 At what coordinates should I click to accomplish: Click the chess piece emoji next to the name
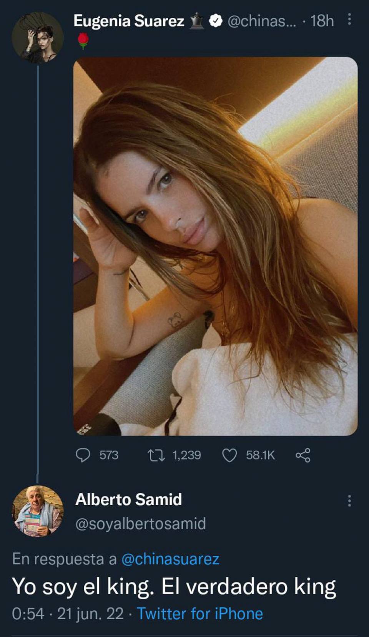(196, 21)
